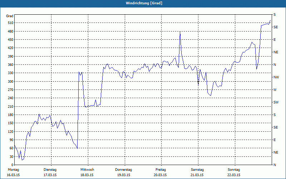This screenshot has width=286, height=179.
Task: Click the Windrichtung [Grad] chart title
Action: tap(144, 3)
